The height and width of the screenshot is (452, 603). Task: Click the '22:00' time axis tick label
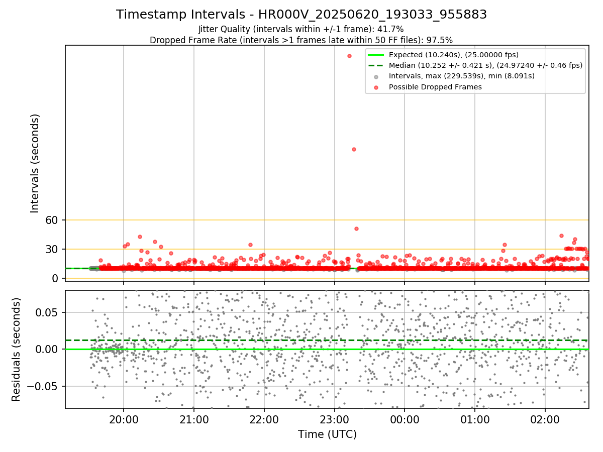pyautogui.click(x=264, y=419)
